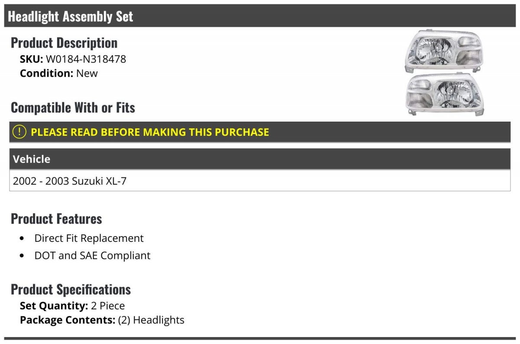Click Package Contents: (2) Headlights line
Viewport: 520px width, 344px height.
(102, 320)
